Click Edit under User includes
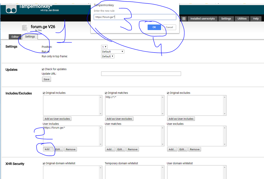The image size is (264, 179). tap(59, 149)
